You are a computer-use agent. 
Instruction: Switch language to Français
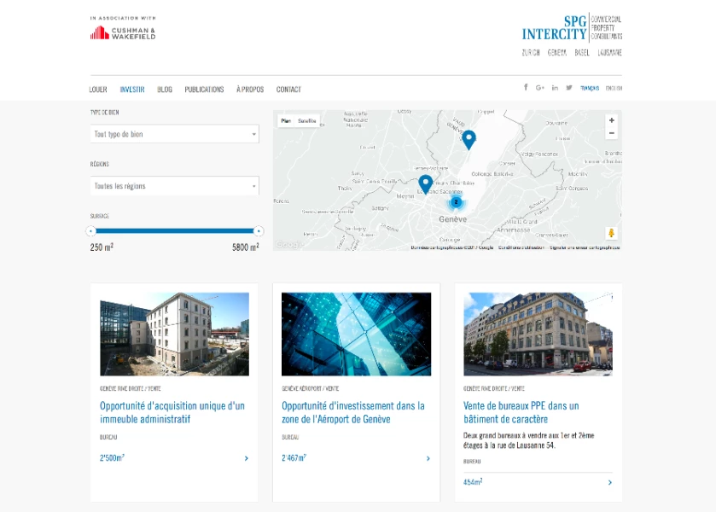tap(590, 88)
